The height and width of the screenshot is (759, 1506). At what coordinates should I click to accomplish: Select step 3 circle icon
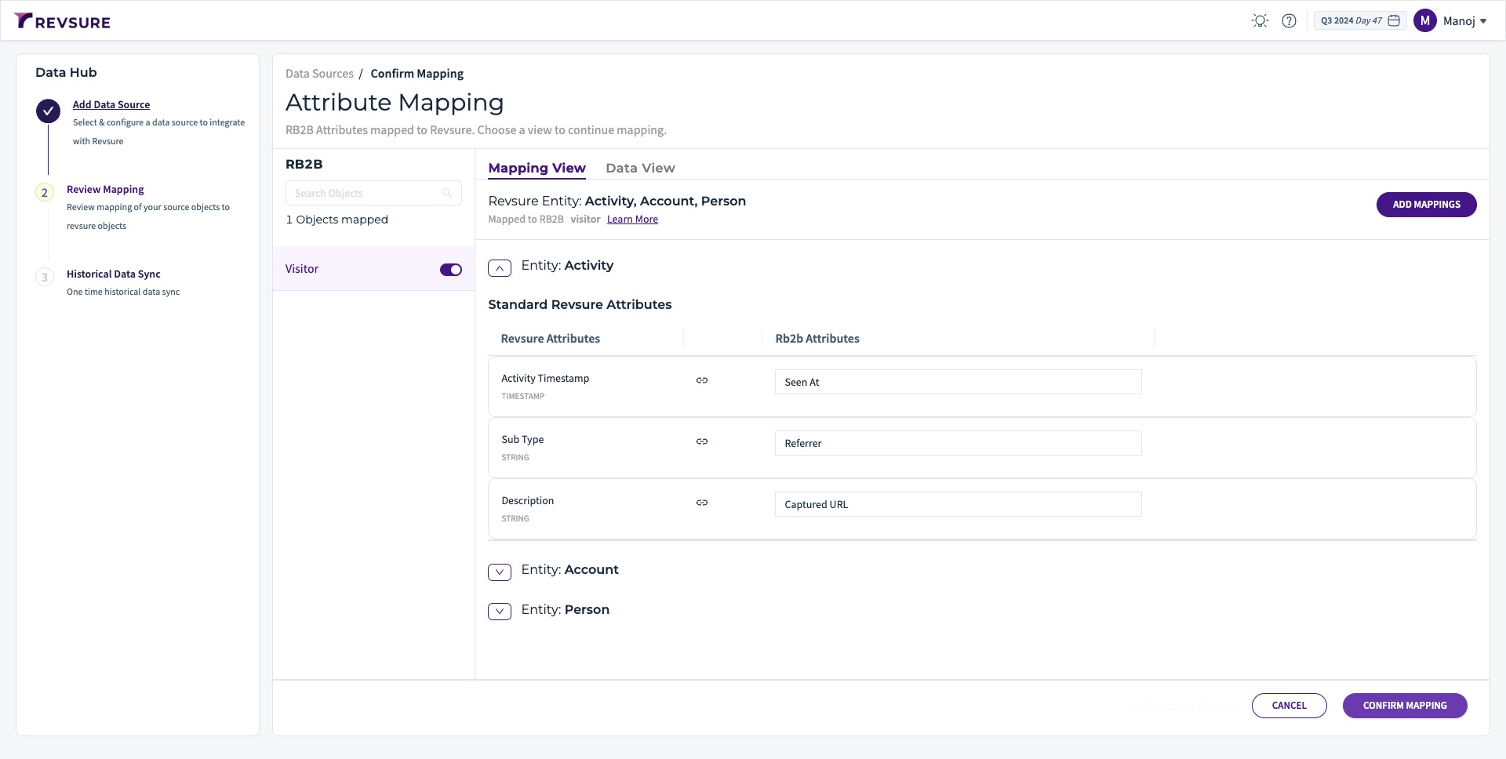pos(45,278)
